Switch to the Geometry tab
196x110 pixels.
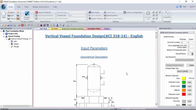click(55, 29)
